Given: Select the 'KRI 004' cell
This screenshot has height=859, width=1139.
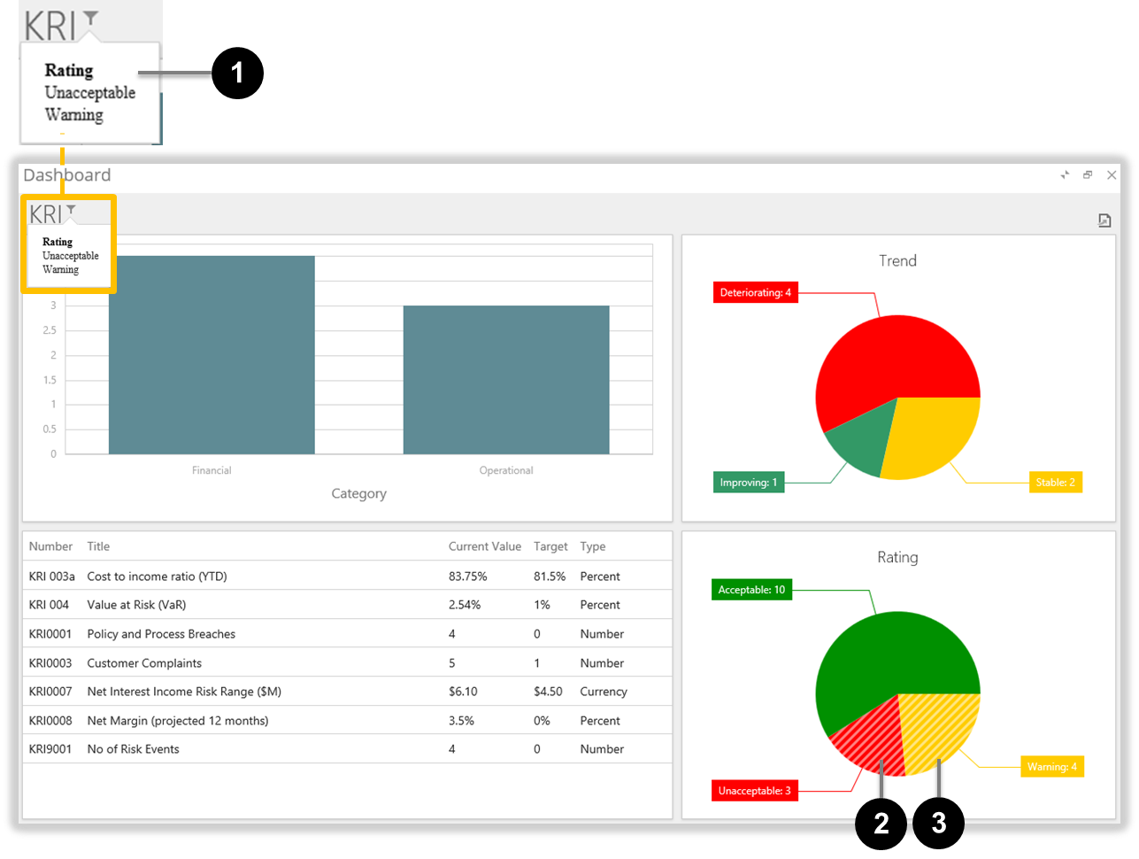Looking at the screenshot, I should tap(49, 605).
